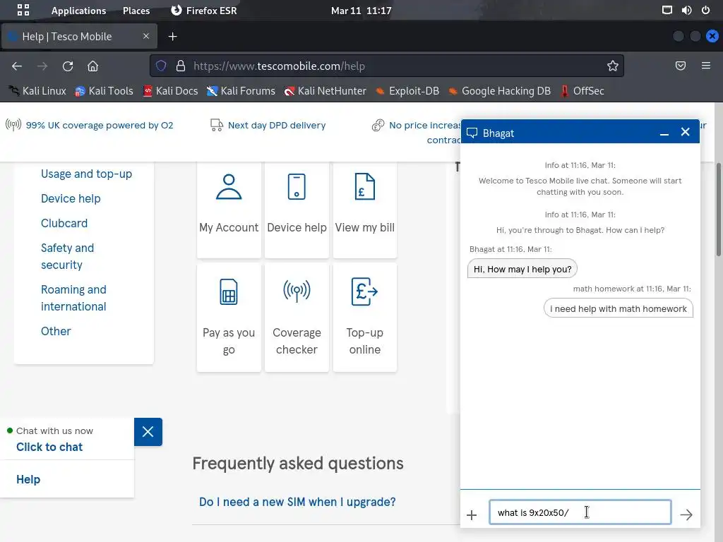
Task: Open the GNOME activities grid icon
Action: (23, 10)
